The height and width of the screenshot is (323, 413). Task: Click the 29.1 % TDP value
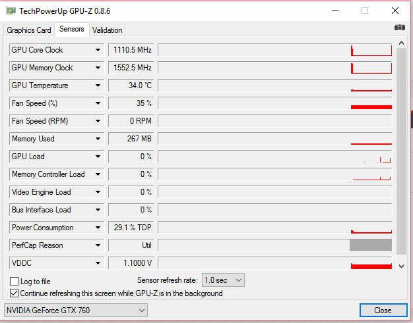[x=131, y=228]
